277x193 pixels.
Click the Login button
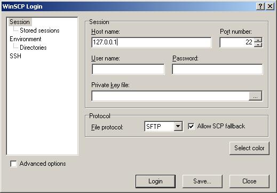155,181
